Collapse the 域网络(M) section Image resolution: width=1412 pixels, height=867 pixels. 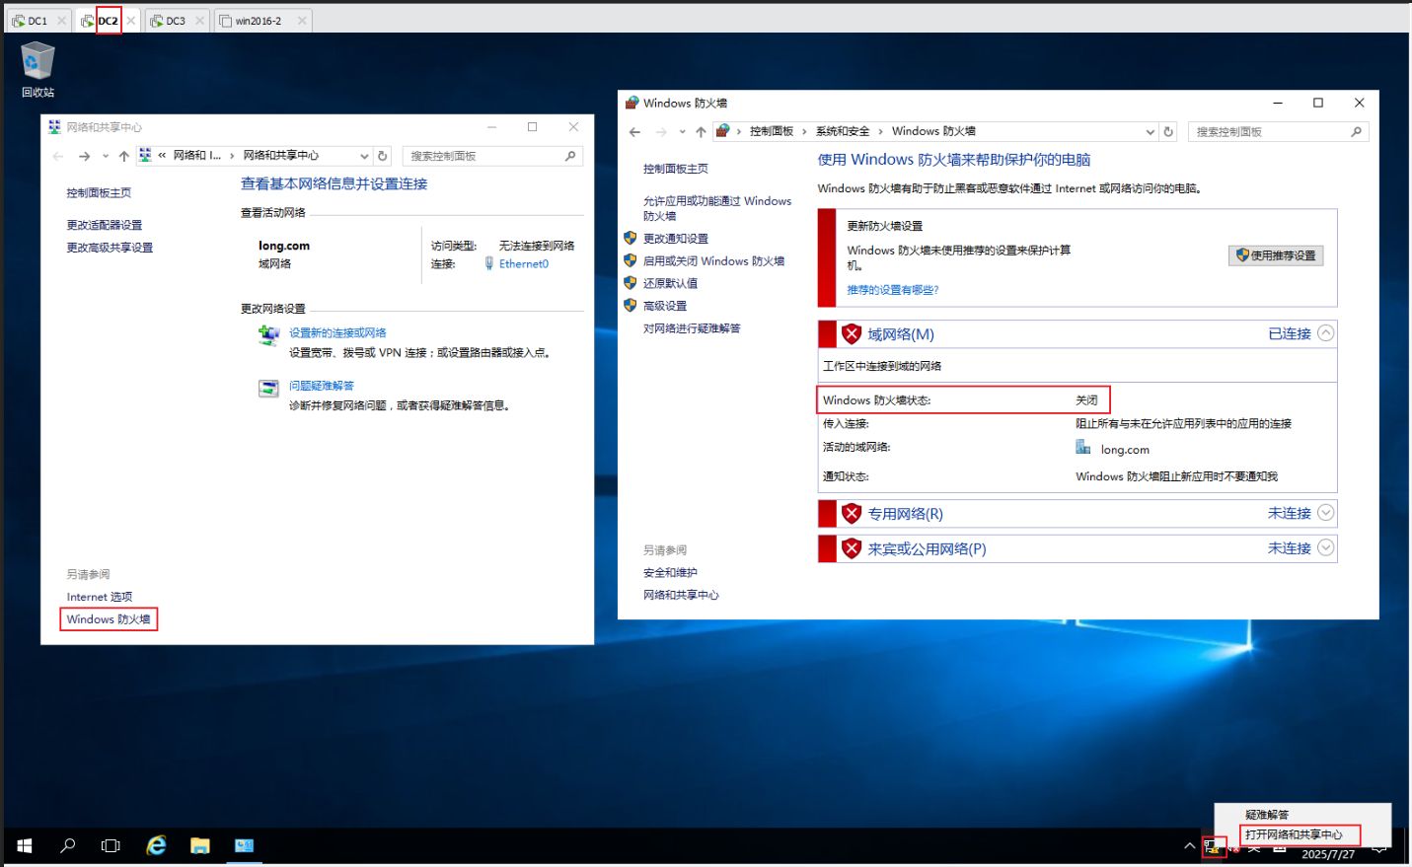pos(1326,333)
